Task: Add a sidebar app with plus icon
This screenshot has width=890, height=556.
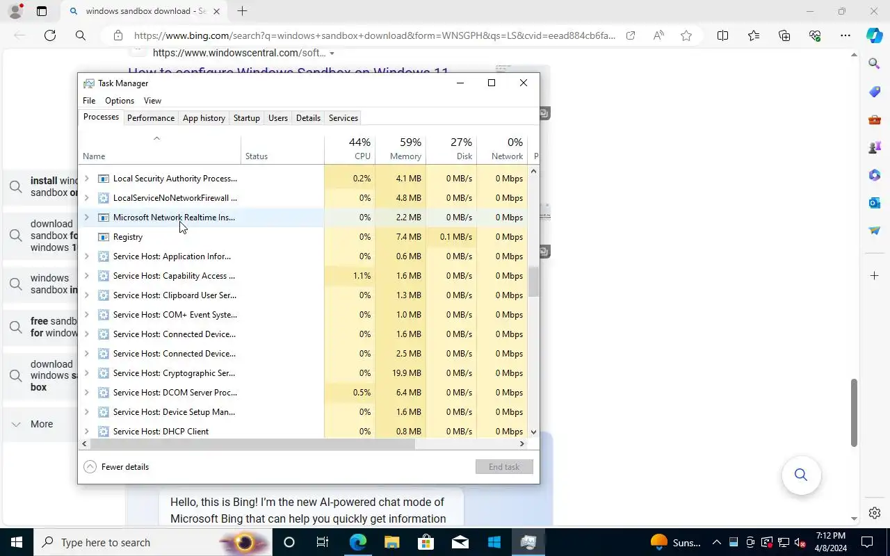Action: tap(875, 276)
